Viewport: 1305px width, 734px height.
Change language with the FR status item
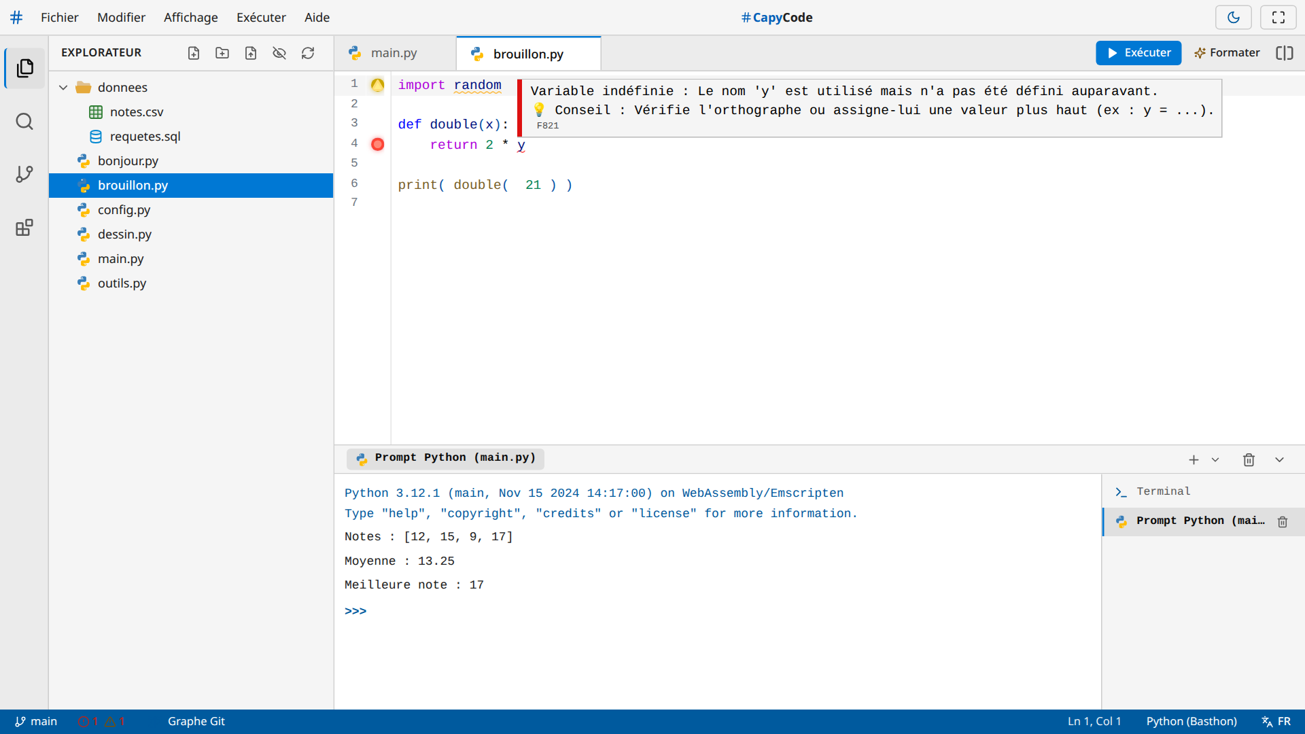1276,722
